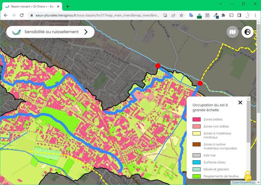This screenshot has height=185, width=261.
Task: Toggle the browser side panel
Action: [x=239, y=15]
